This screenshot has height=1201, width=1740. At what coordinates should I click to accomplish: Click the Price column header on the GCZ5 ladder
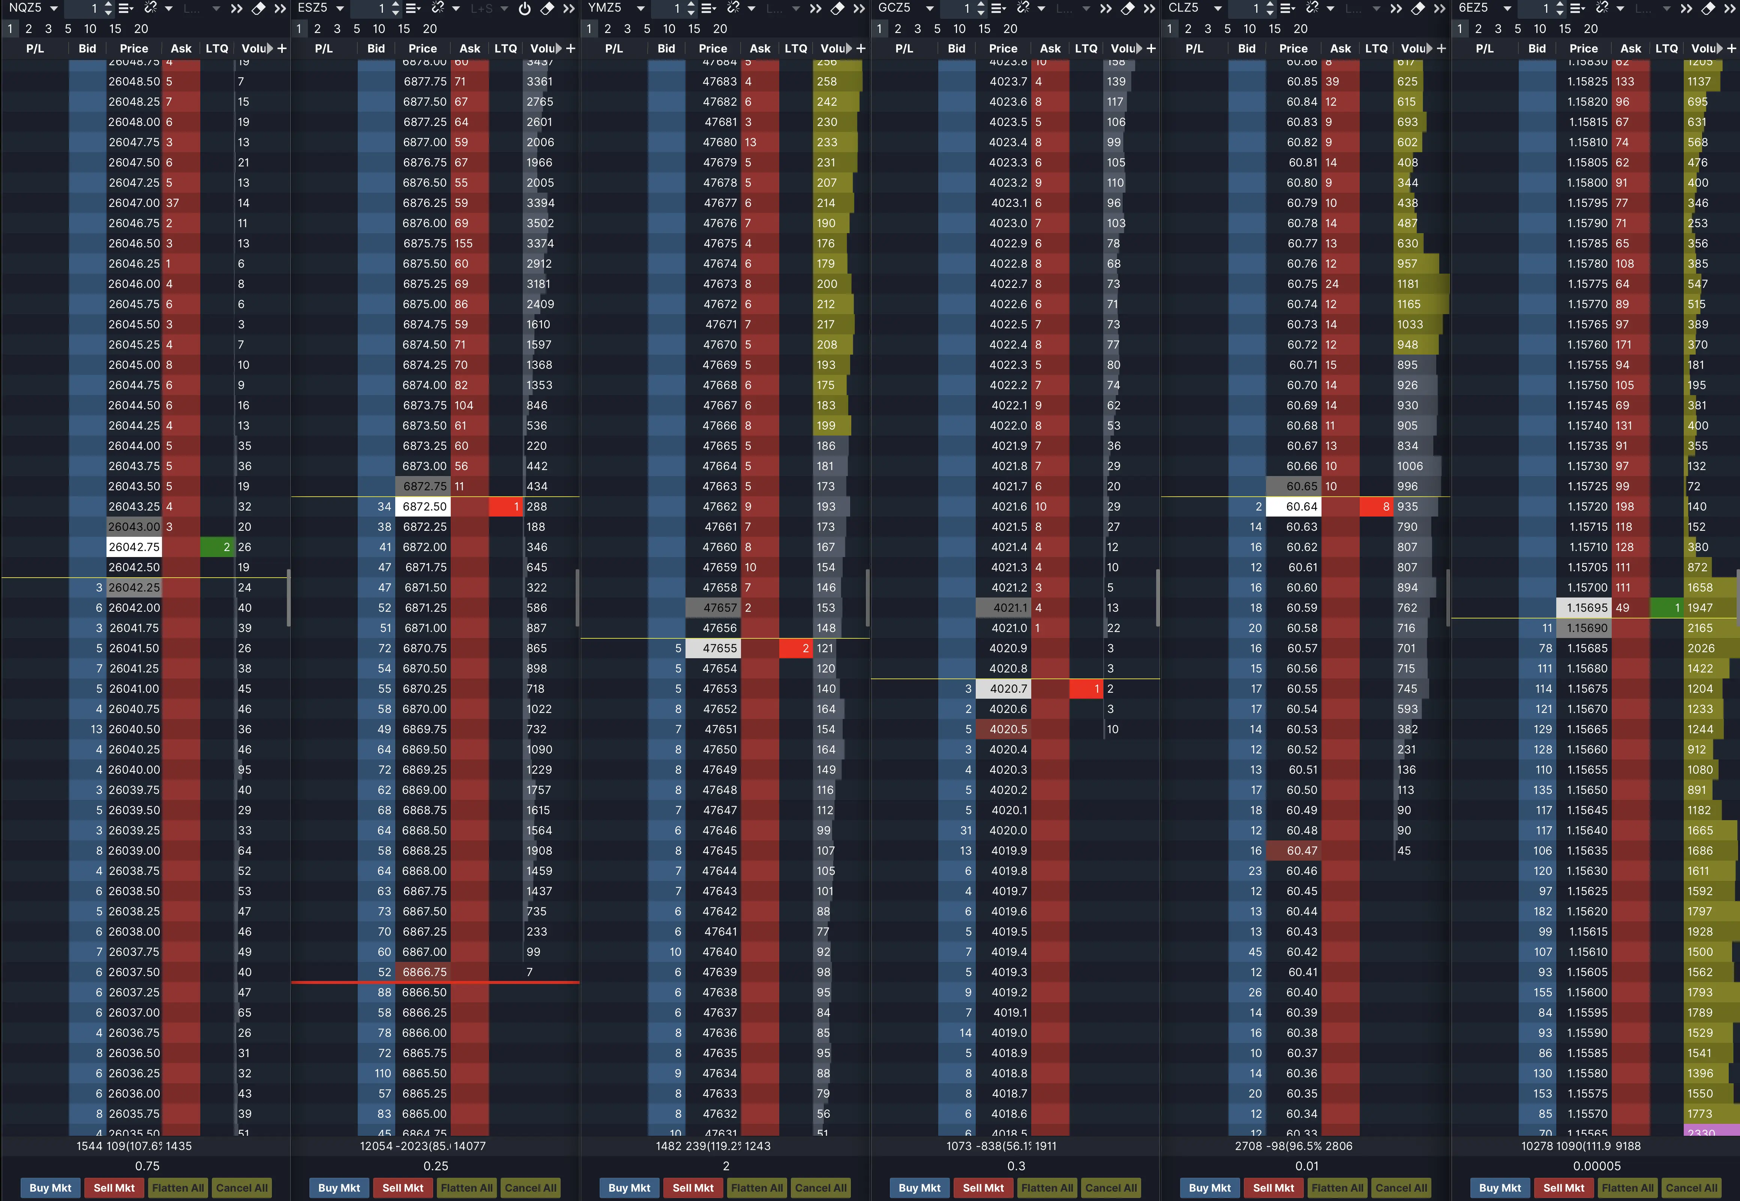(x=1003, y=48)
